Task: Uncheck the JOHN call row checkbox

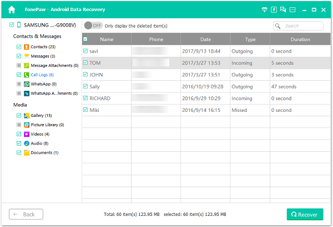Action: tap(85, 74)
